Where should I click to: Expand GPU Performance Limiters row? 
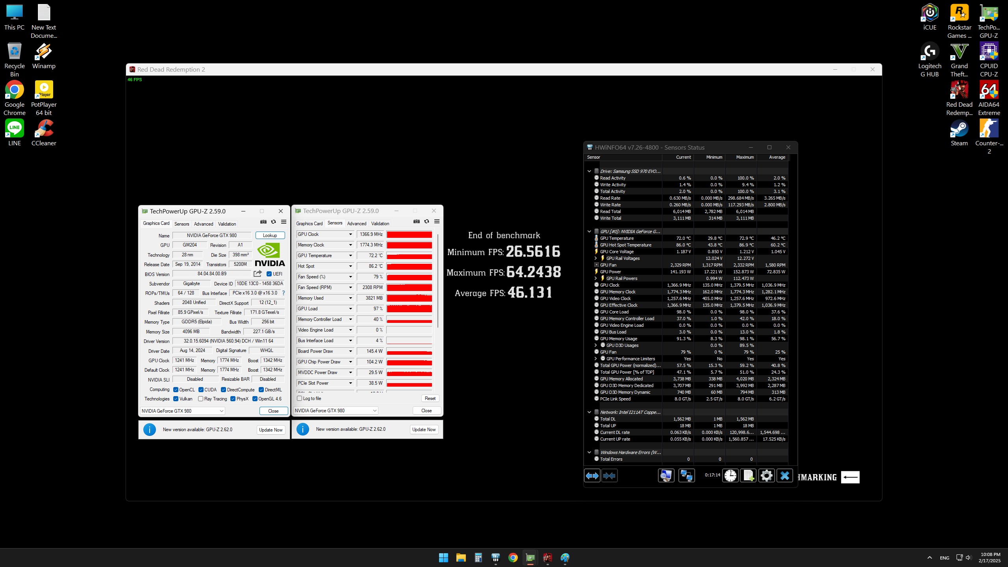(595, 359)
